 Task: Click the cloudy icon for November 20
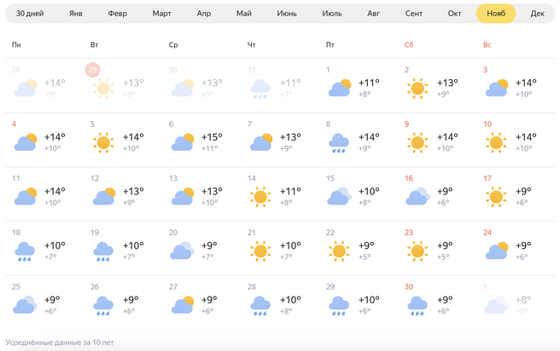point(182,251)
